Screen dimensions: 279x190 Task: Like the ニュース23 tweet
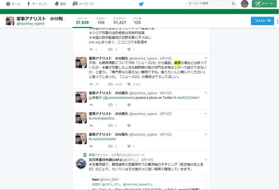[x=129, y=84]
